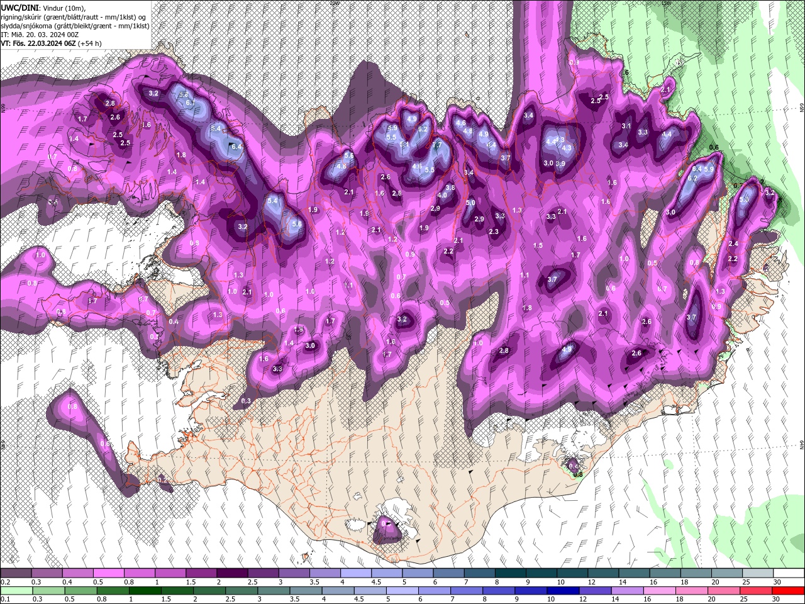Click the 7.7 precipitation value on the map
This screenshot has height=604, width=805.
(x=438, y=145)
